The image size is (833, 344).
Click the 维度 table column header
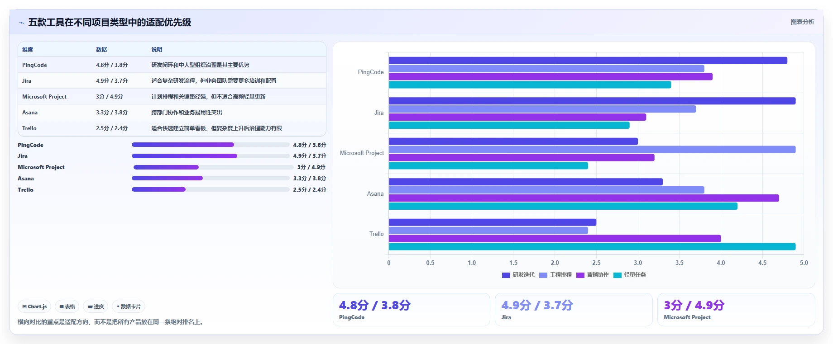click(x=28, y=50)
